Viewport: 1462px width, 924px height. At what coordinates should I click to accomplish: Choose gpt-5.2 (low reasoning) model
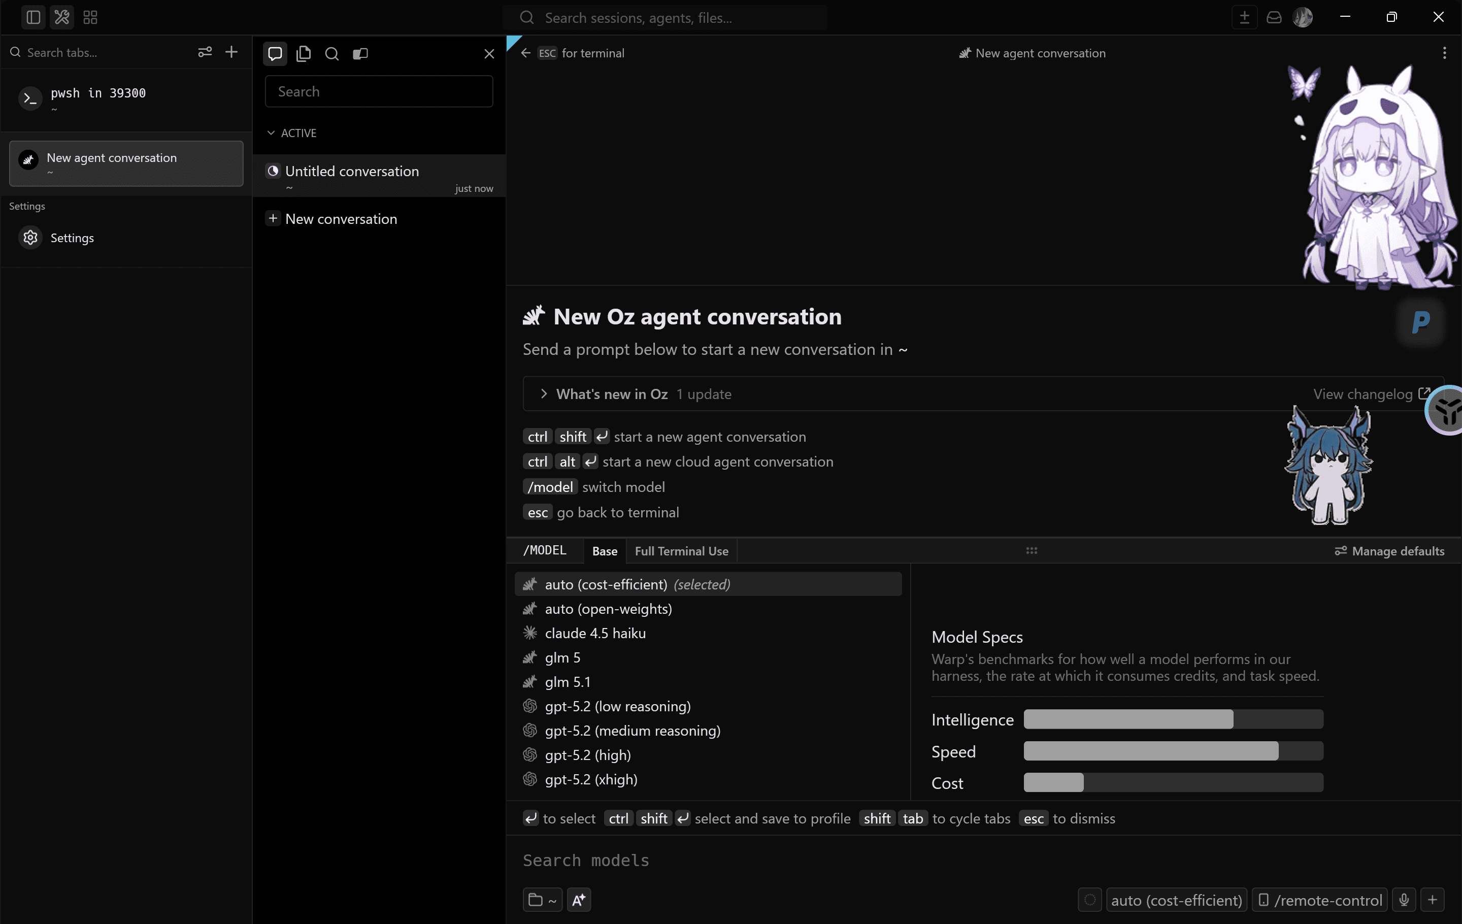(x=708, y=706)
